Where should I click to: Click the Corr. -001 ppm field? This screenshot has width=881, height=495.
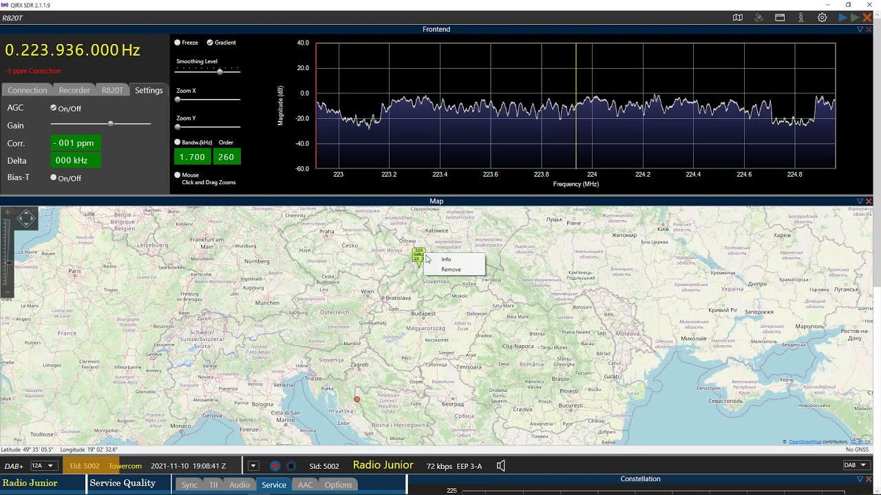point(76,143)
